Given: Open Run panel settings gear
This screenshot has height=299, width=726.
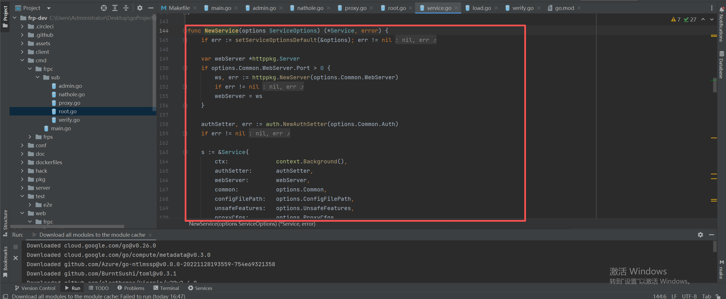Looking at the screenshot, I should pos(700,235).
